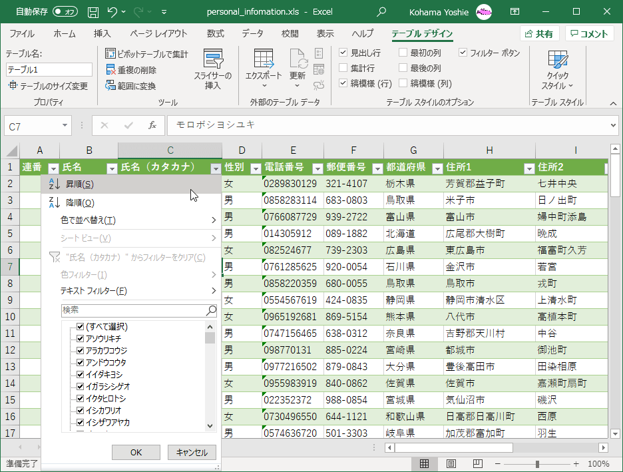Click the formula bar cancel X icon
The image size is (623, 472).
pos(104,126)
